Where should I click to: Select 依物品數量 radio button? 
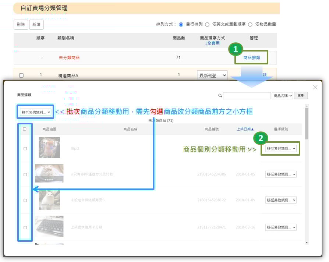(x=250, y=25)
